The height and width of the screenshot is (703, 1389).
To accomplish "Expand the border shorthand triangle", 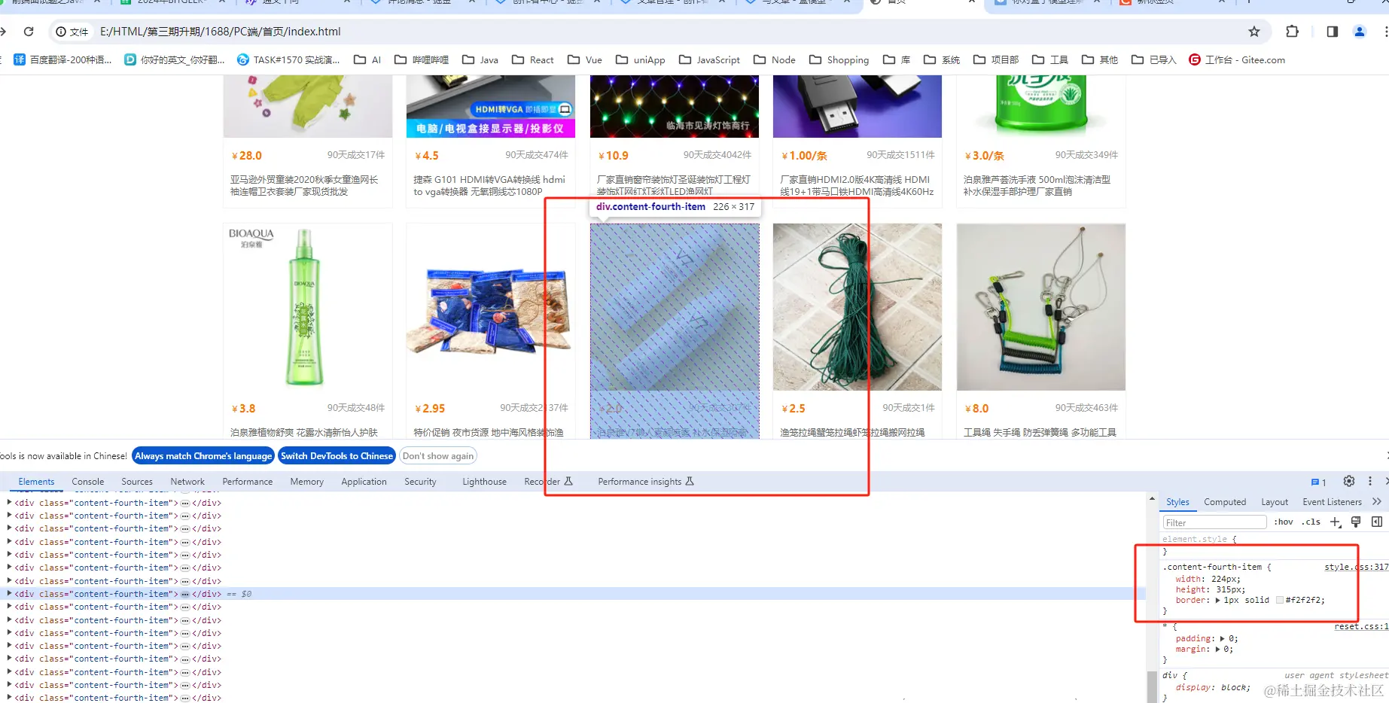I will click(x=1218, y=600).
